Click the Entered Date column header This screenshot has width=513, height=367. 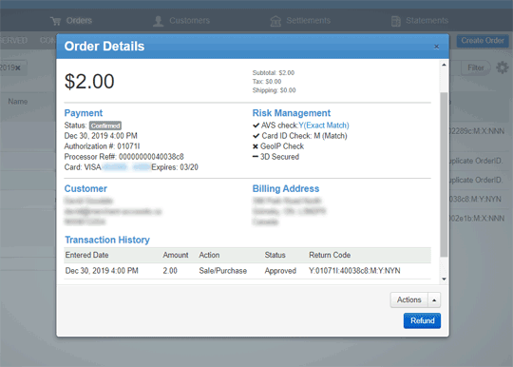(86, 255)
